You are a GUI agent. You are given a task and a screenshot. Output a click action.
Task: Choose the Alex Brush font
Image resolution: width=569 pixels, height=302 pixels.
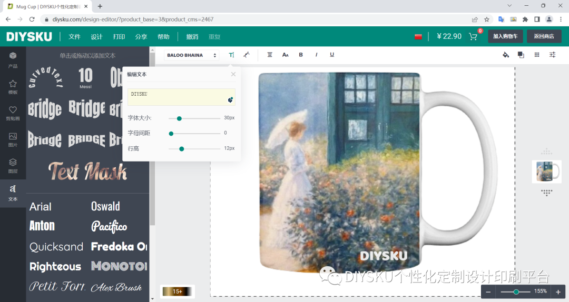(x=116, y=287)
